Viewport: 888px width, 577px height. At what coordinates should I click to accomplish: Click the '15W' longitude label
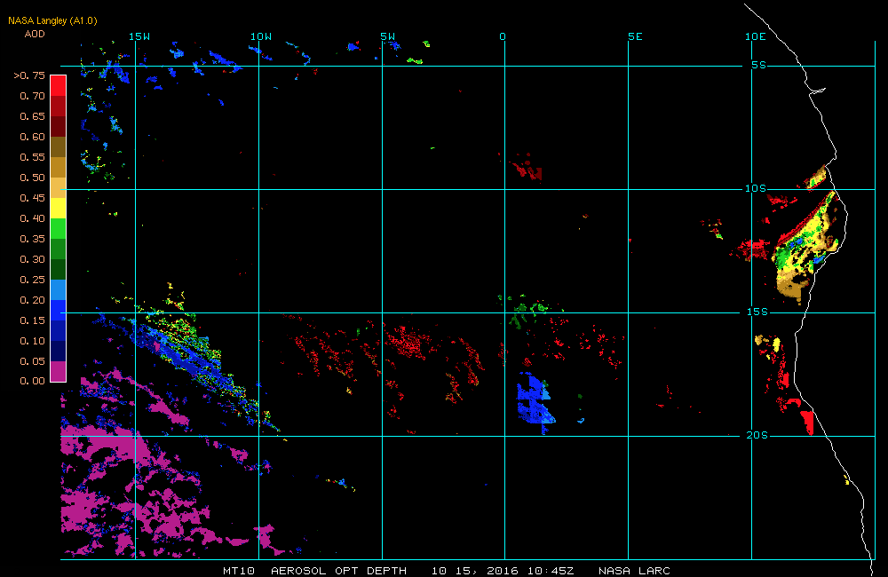[x=139, y=36]
